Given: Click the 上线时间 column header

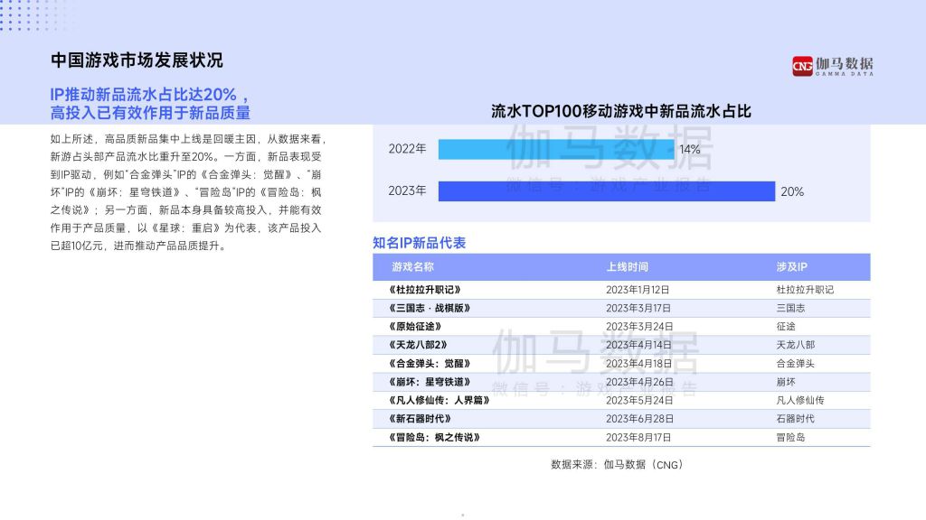Looking at the screenshot, I should coord(628,267).
